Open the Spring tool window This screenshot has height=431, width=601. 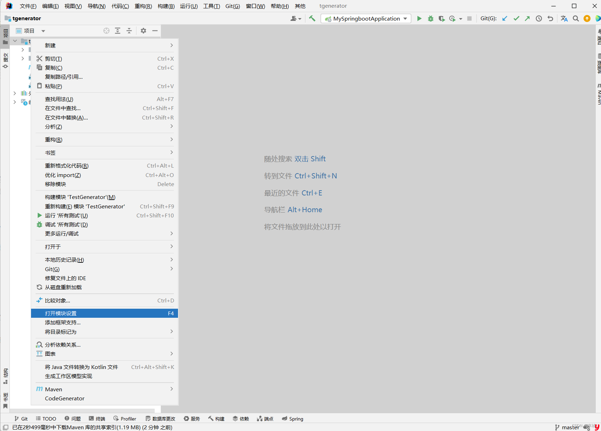pyautogui.click(x=292, y=418)
